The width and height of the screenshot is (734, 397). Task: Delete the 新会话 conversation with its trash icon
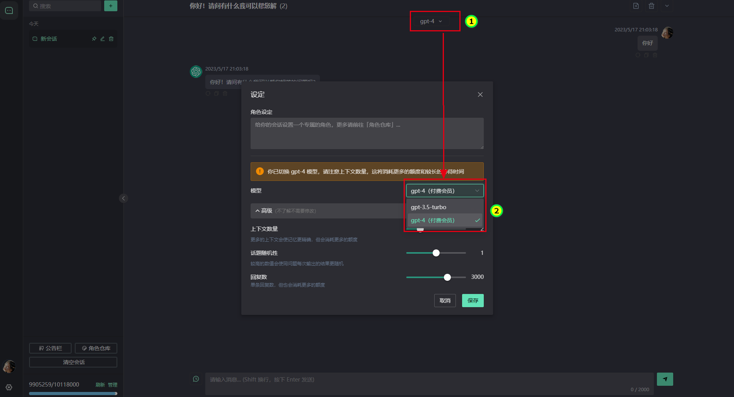tap(111, 39)
